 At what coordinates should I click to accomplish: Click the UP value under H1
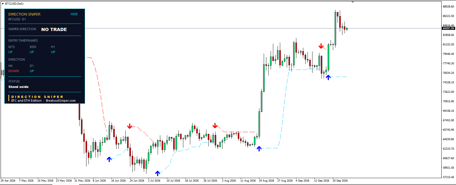tap(53, 52)
